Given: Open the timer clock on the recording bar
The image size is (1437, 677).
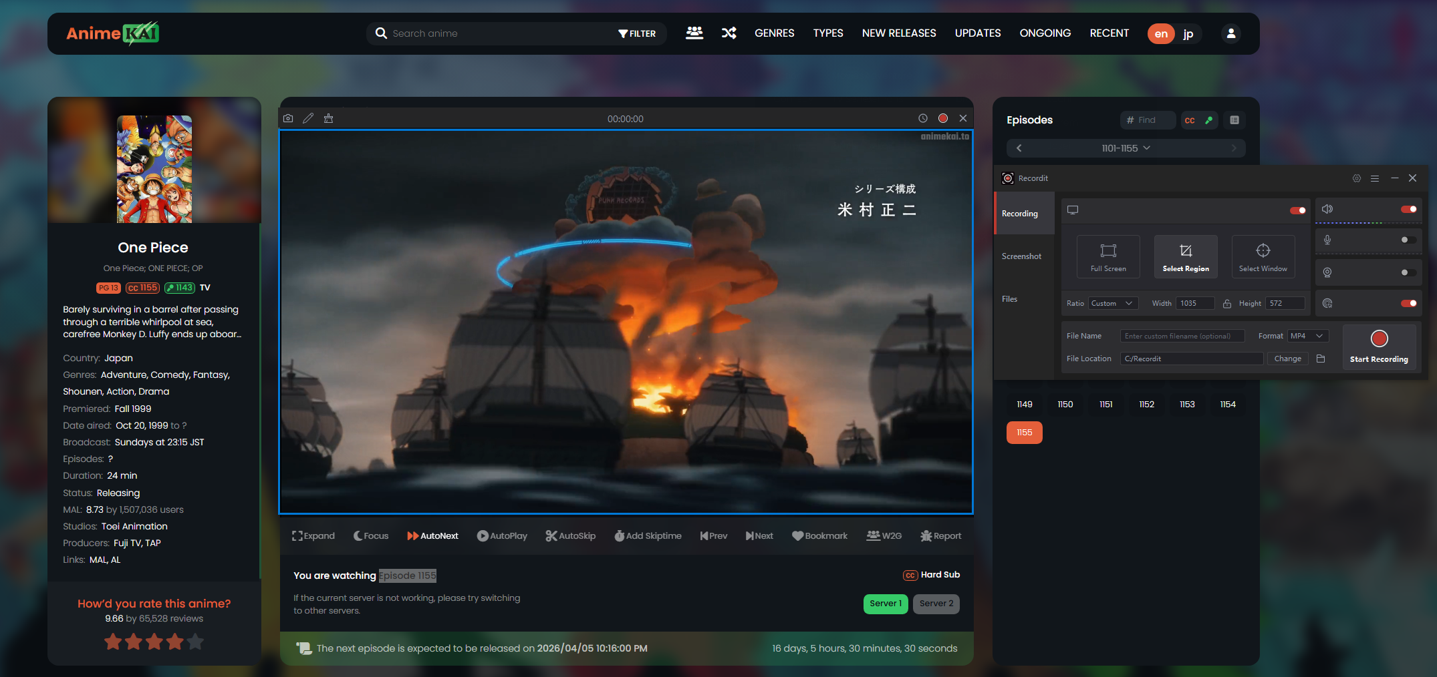Looking at the screenshot, I should click(923, 118).
